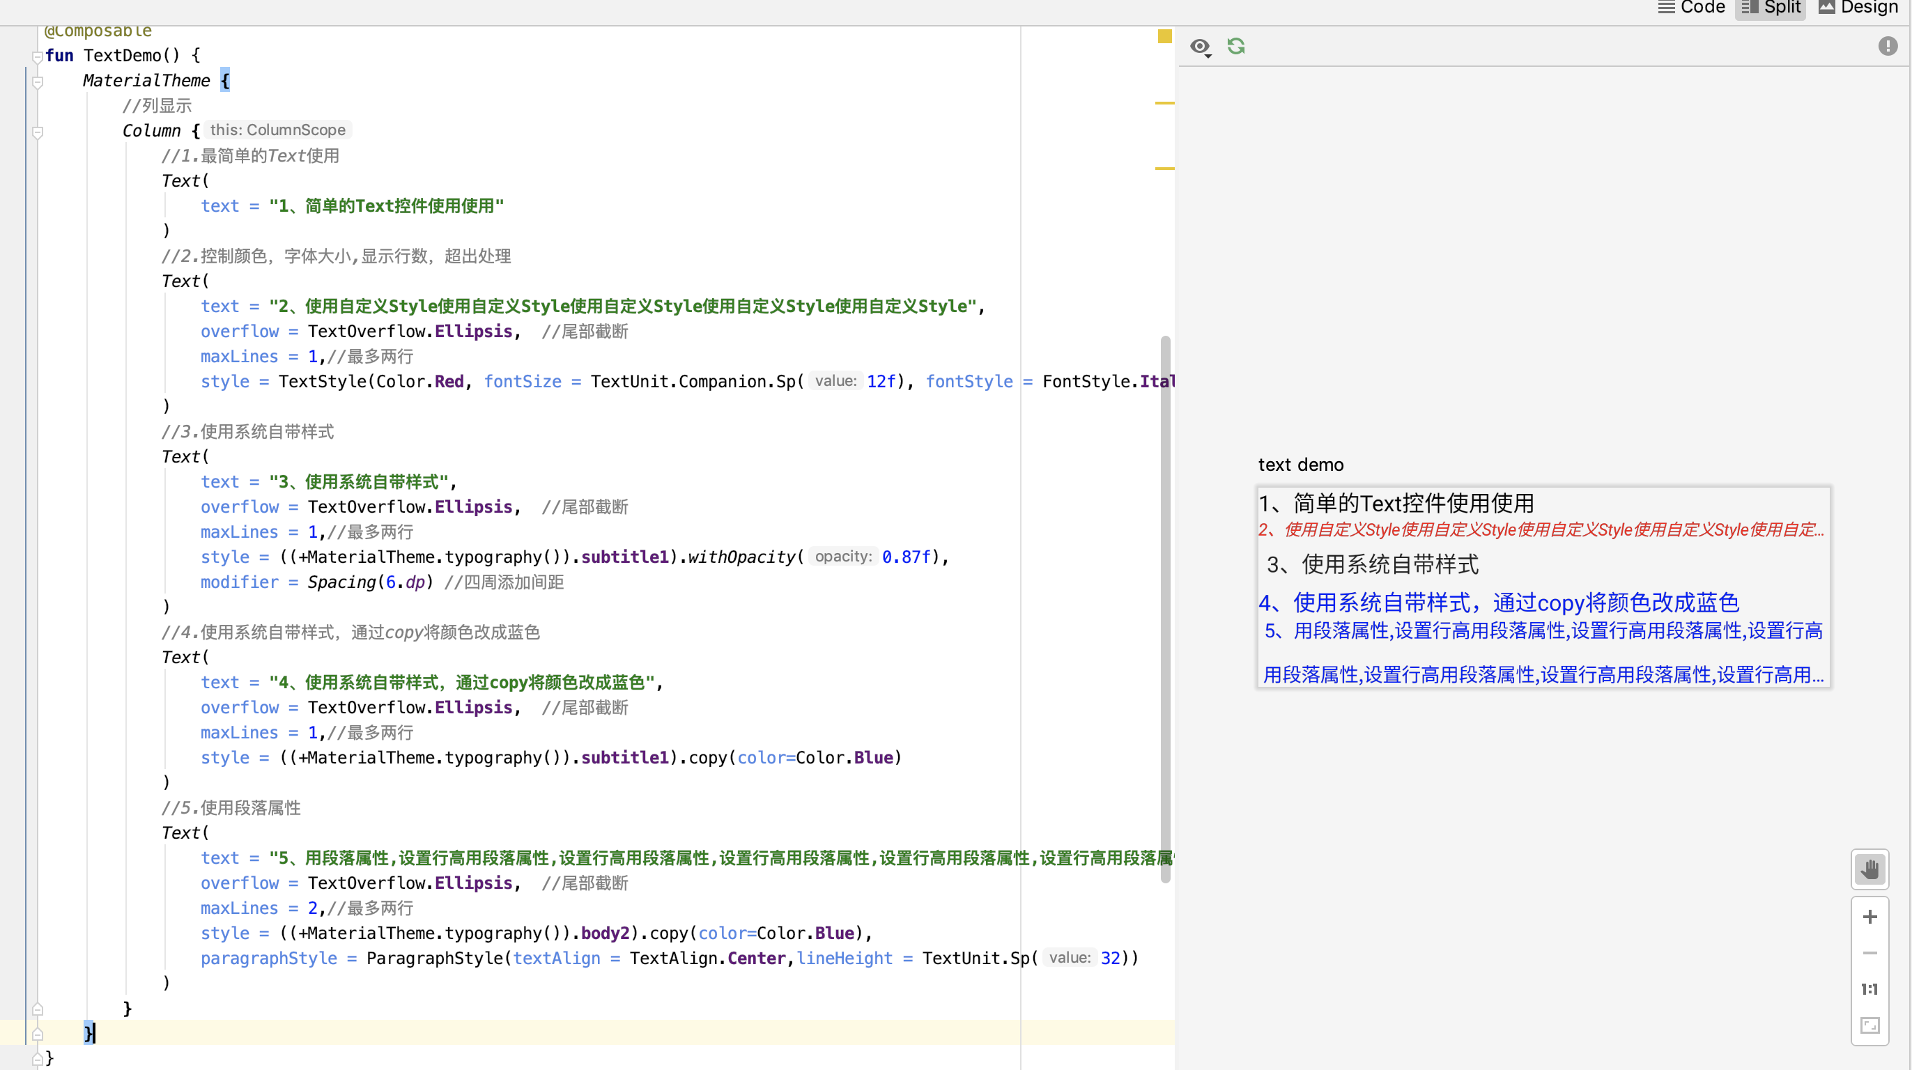Click the first yellow warning stripe marker
This screenshot has width=1912, height=1070.
[1164, 103]
